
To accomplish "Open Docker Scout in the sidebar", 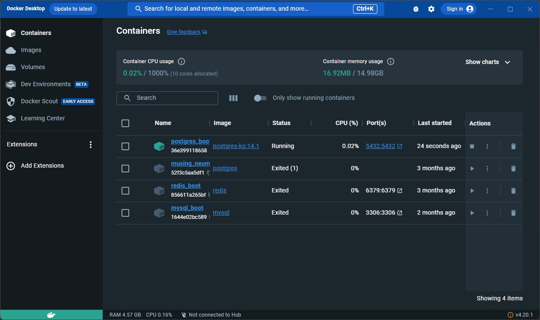I will click(51, 101).
